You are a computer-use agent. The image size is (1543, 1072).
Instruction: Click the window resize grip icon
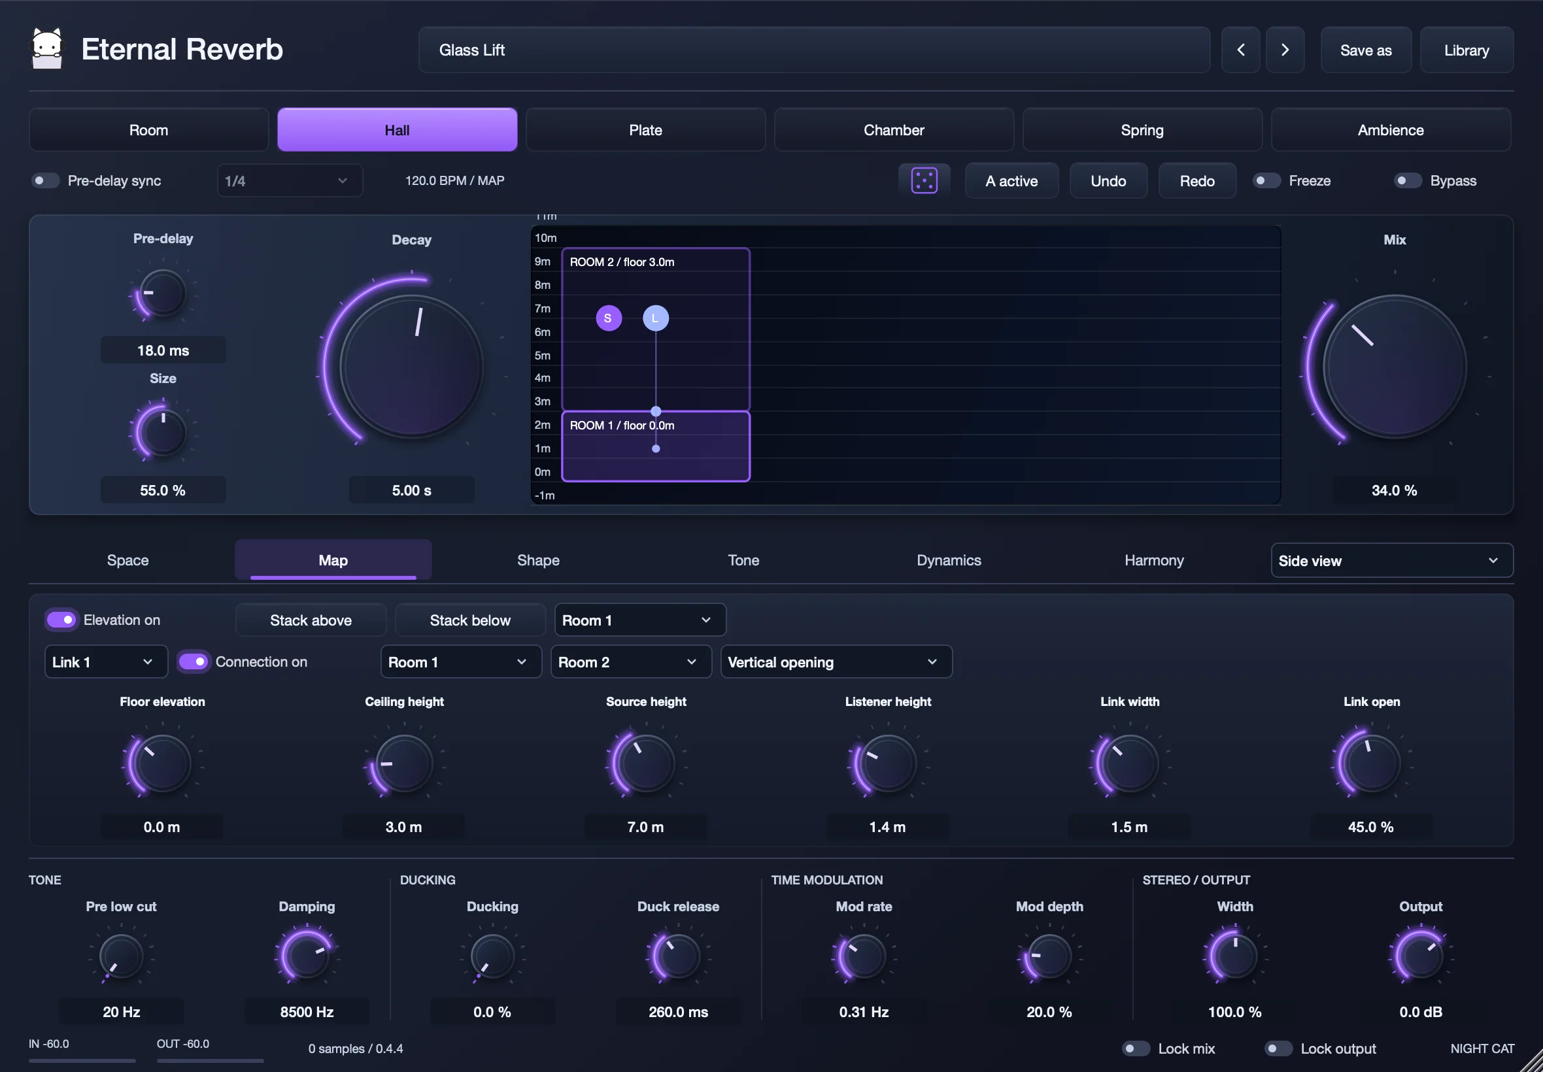click(1530, 1061)
